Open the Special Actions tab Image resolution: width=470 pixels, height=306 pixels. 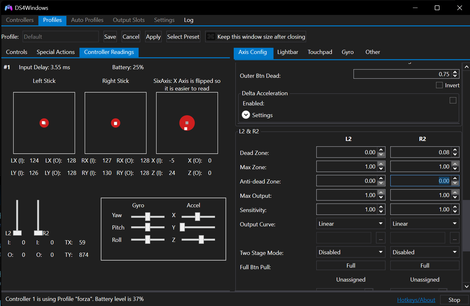pyautogui.click(x=56, y=52)
